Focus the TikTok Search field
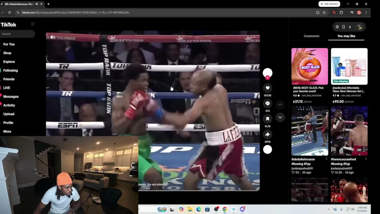The width and height of the screenshot is (380, 214). [17, 34]
